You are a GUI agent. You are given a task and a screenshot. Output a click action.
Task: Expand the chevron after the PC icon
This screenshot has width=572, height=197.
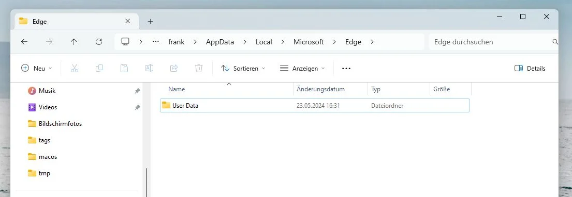point(141,42)
